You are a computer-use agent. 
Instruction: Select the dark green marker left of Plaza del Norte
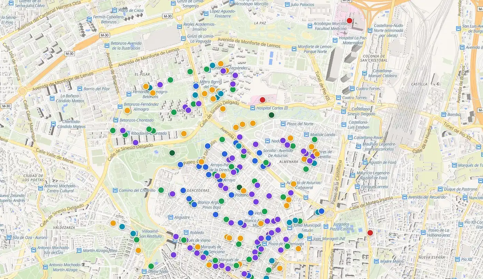pyautogui.click(x=272, y=115)
